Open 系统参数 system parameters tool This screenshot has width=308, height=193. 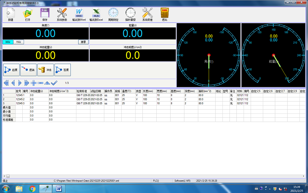pos(62,14)
